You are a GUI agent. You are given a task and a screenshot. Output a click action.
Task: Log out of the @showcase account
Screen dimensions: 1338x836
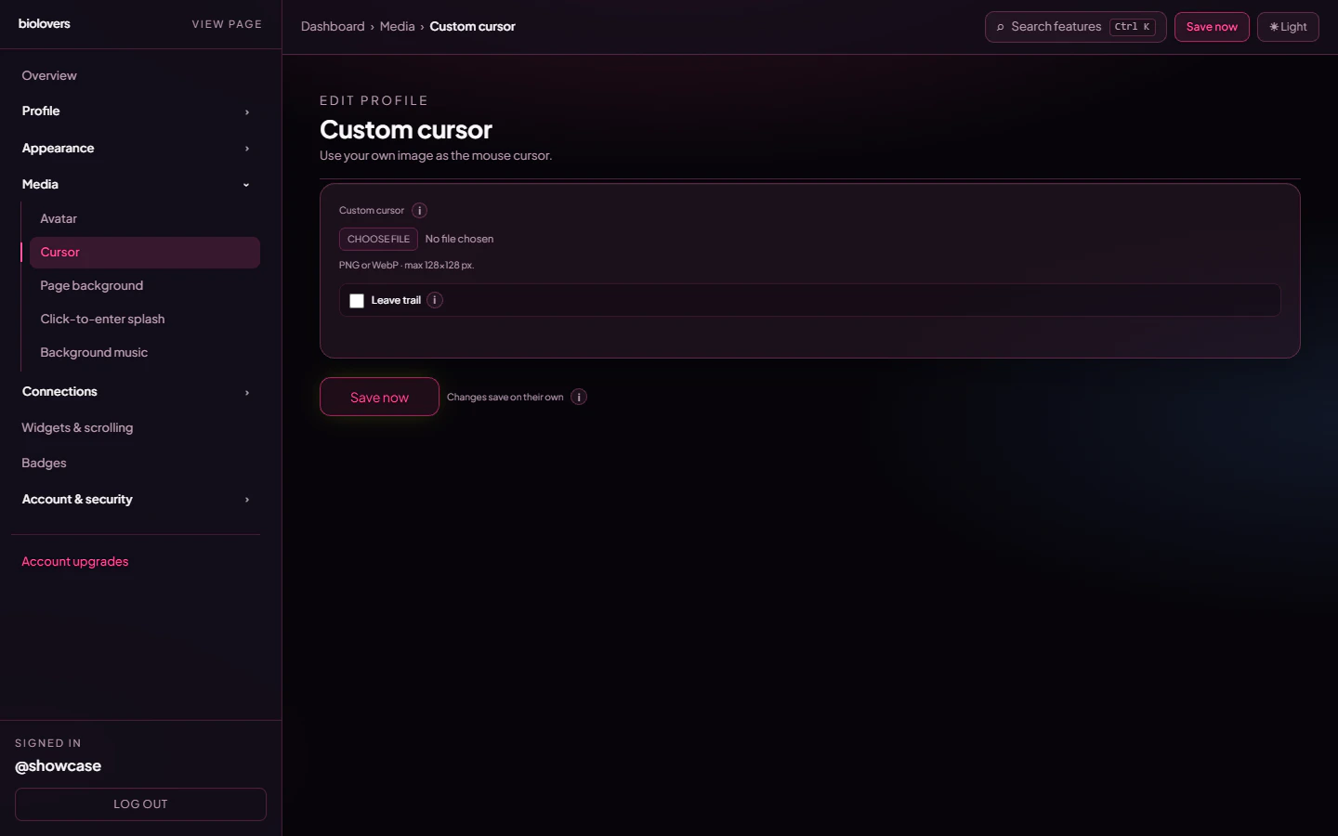[x=140, y=804]
